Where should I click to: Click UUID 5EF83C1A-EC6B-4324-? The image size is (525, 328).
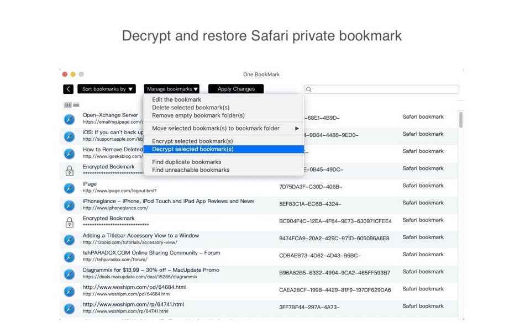(x=310, y=204)
